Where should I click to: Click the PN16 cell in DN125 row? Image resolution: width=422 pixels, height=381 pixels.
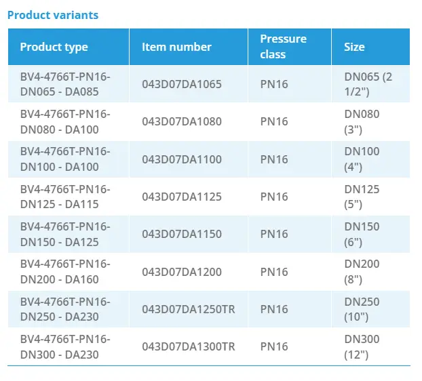coord(274,197)
